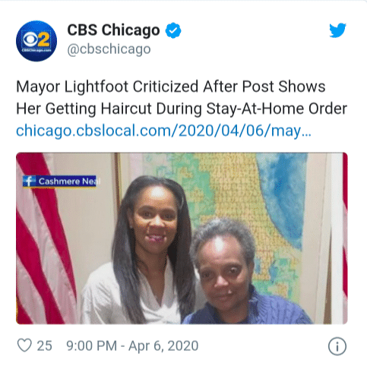Open the 9:00 PM timestamp

click(91, 345)
